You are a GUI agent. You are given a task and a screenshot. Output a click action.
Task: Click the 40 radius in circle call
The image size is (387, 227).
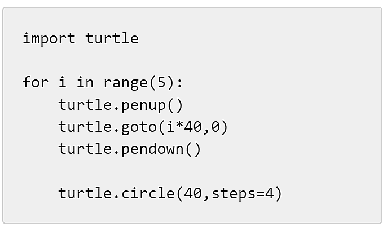[193, 193]
